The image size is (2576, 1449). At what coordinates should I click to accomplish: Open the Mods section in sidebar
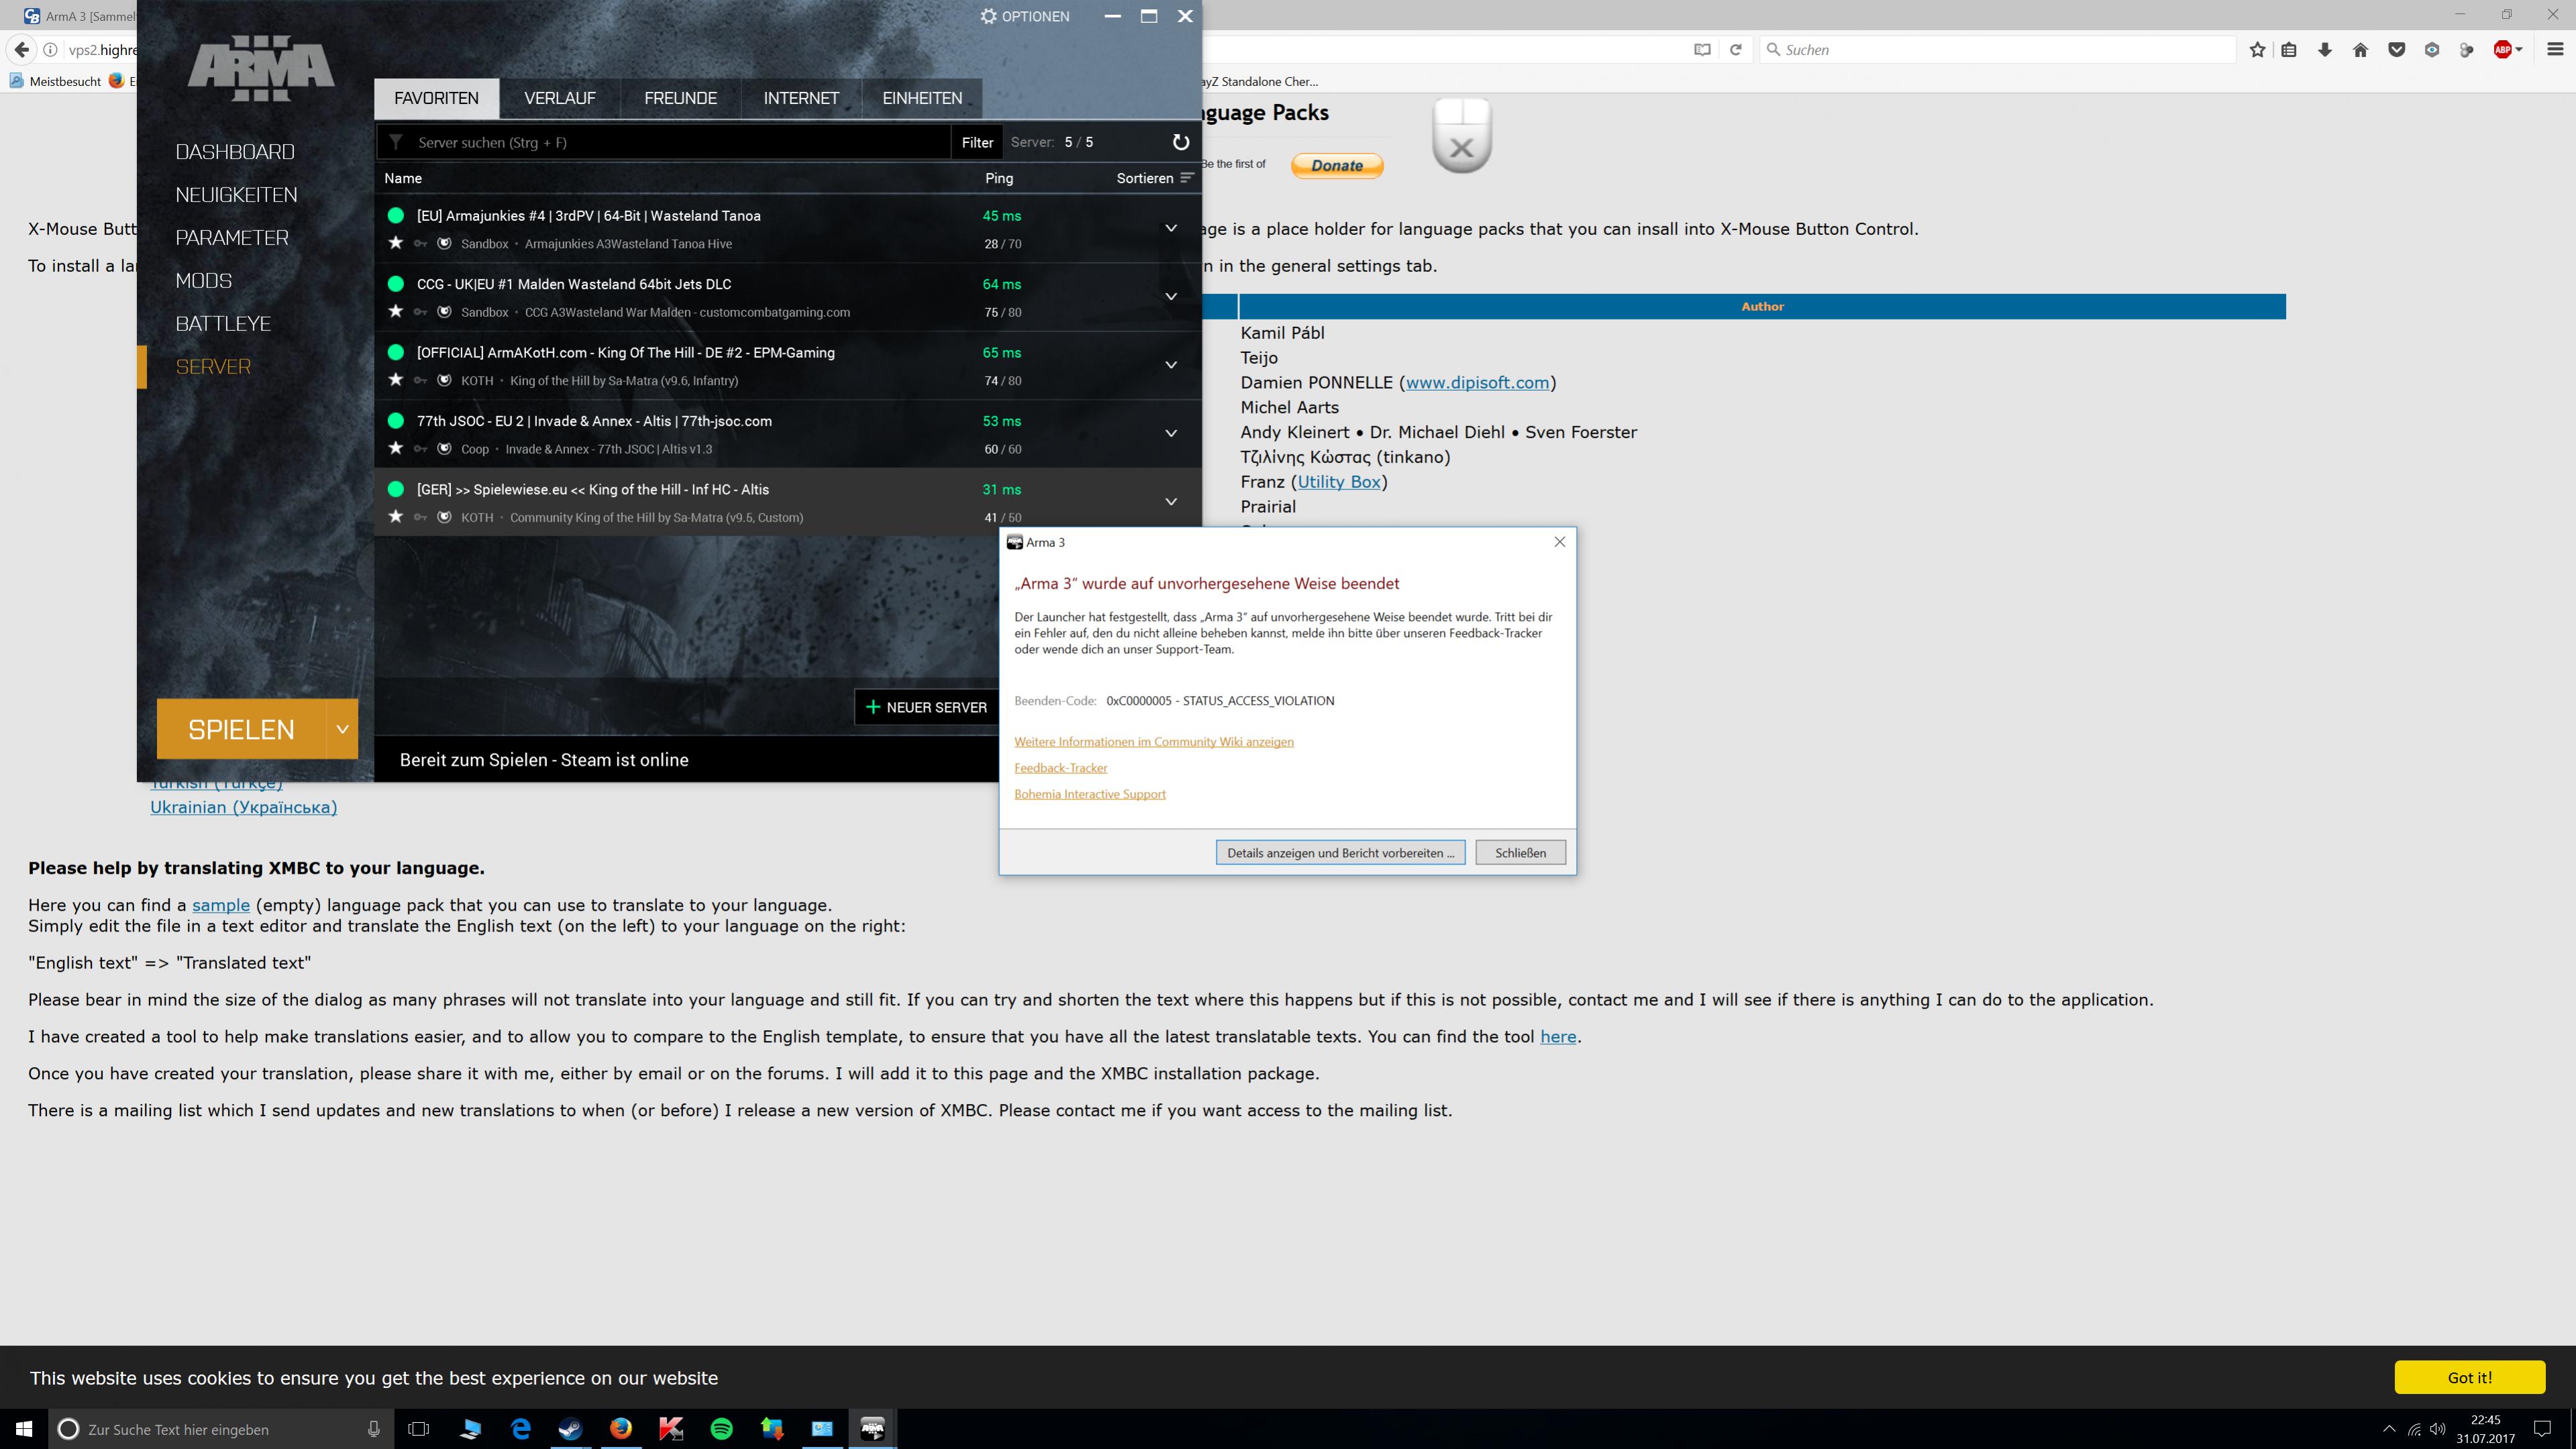tap(204, 281)
